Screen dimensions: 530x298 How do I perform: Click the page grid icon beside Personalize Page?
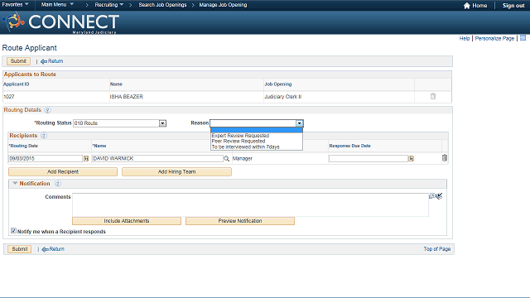[523, 38]
